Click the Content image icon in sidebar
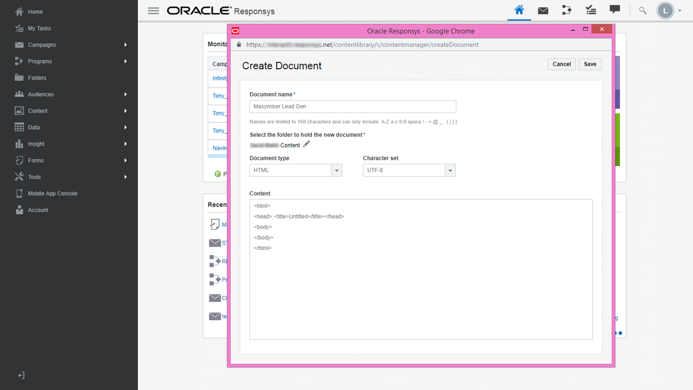693x390 pixels. point(19,111)
